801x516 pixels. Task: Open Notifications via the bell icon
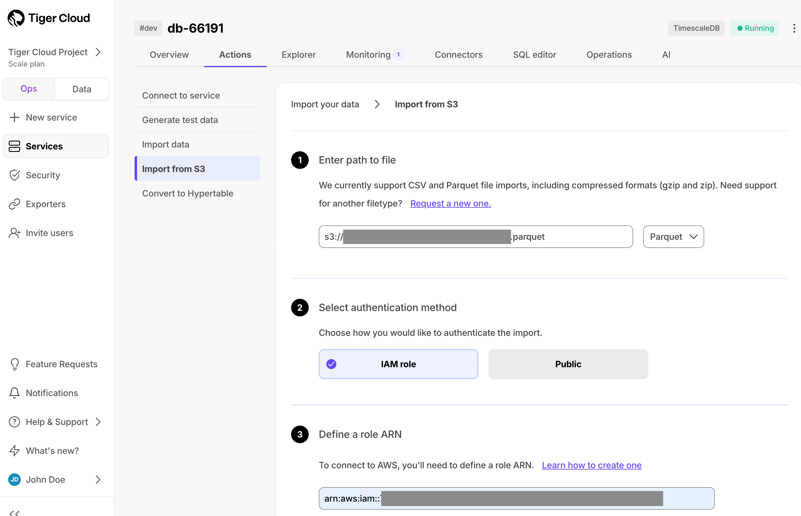point(14,393)
